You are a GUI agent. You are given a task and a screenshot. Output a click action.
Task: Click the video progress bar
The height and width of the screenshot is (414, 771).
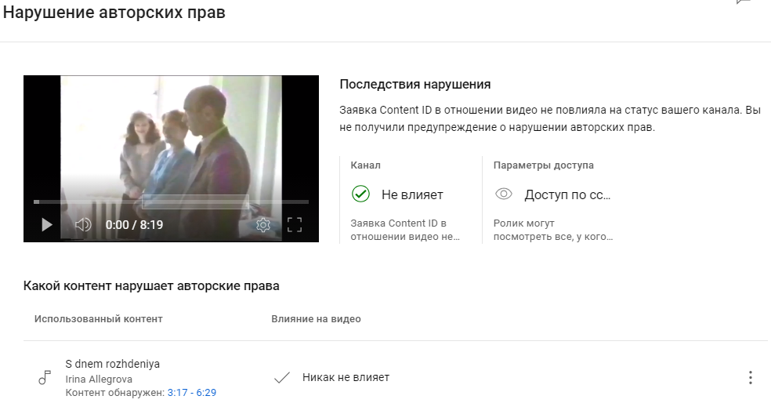click(x=171, y=202)
